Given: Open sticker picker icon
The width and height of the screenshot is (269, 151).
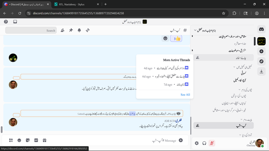Looking at the screenshot, I should [28, 141].
